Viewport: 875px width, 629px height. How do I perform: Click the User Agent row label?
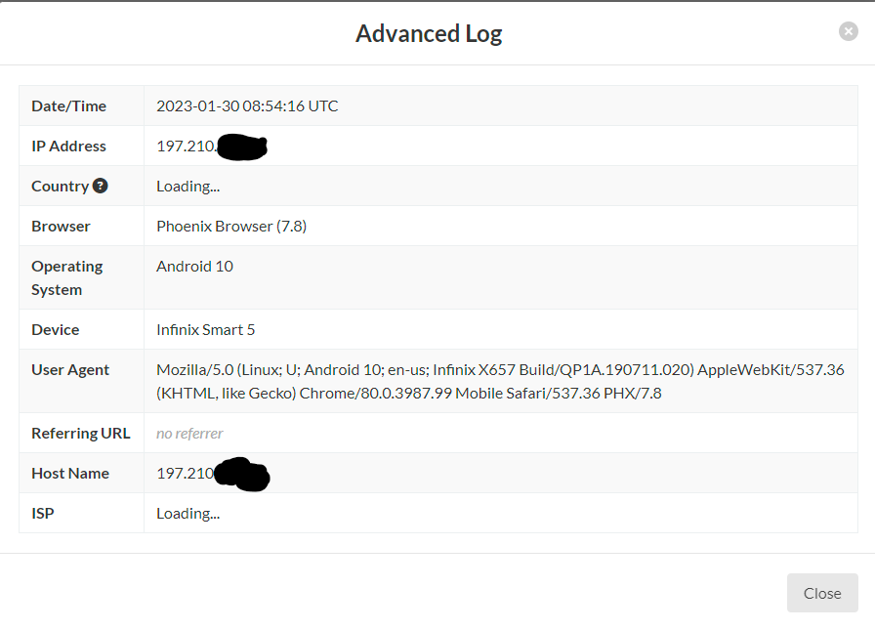[x=70, y=370]
